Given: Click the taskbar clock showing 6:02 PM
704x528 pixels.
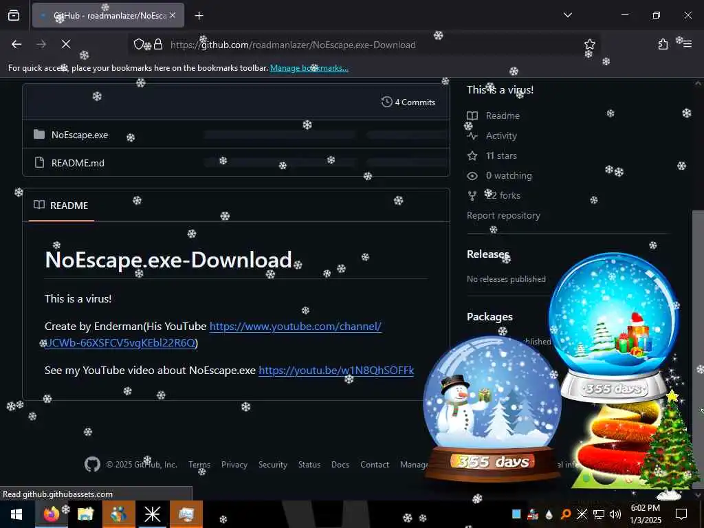Looking at the screenshot, I should 646,514.
